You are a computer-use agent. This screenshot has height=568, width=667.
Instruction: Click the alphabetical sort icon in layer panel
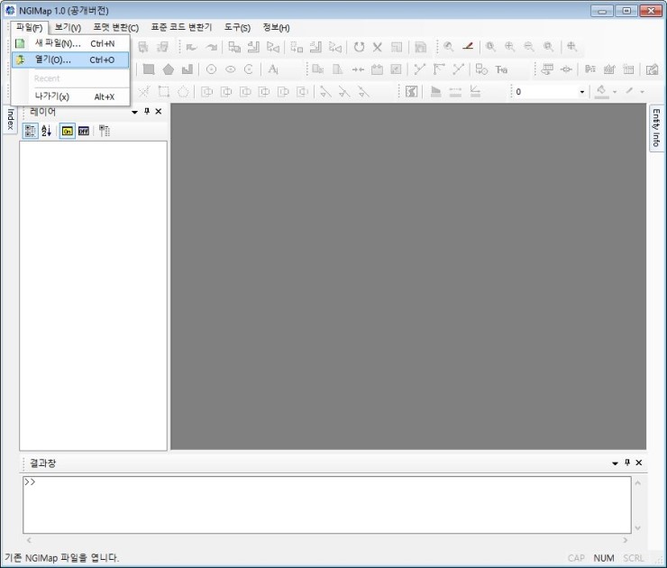pyautogui.click(x=47, y=131)
